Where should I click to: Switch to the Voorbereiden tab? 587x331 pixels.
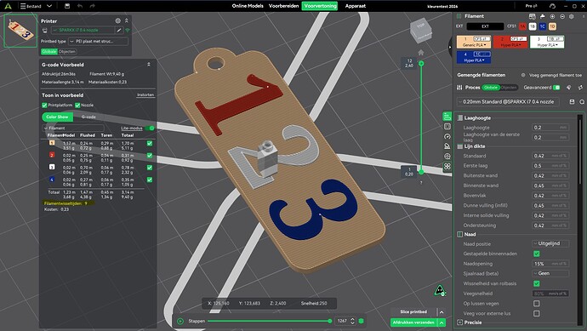tap(284, 6)
